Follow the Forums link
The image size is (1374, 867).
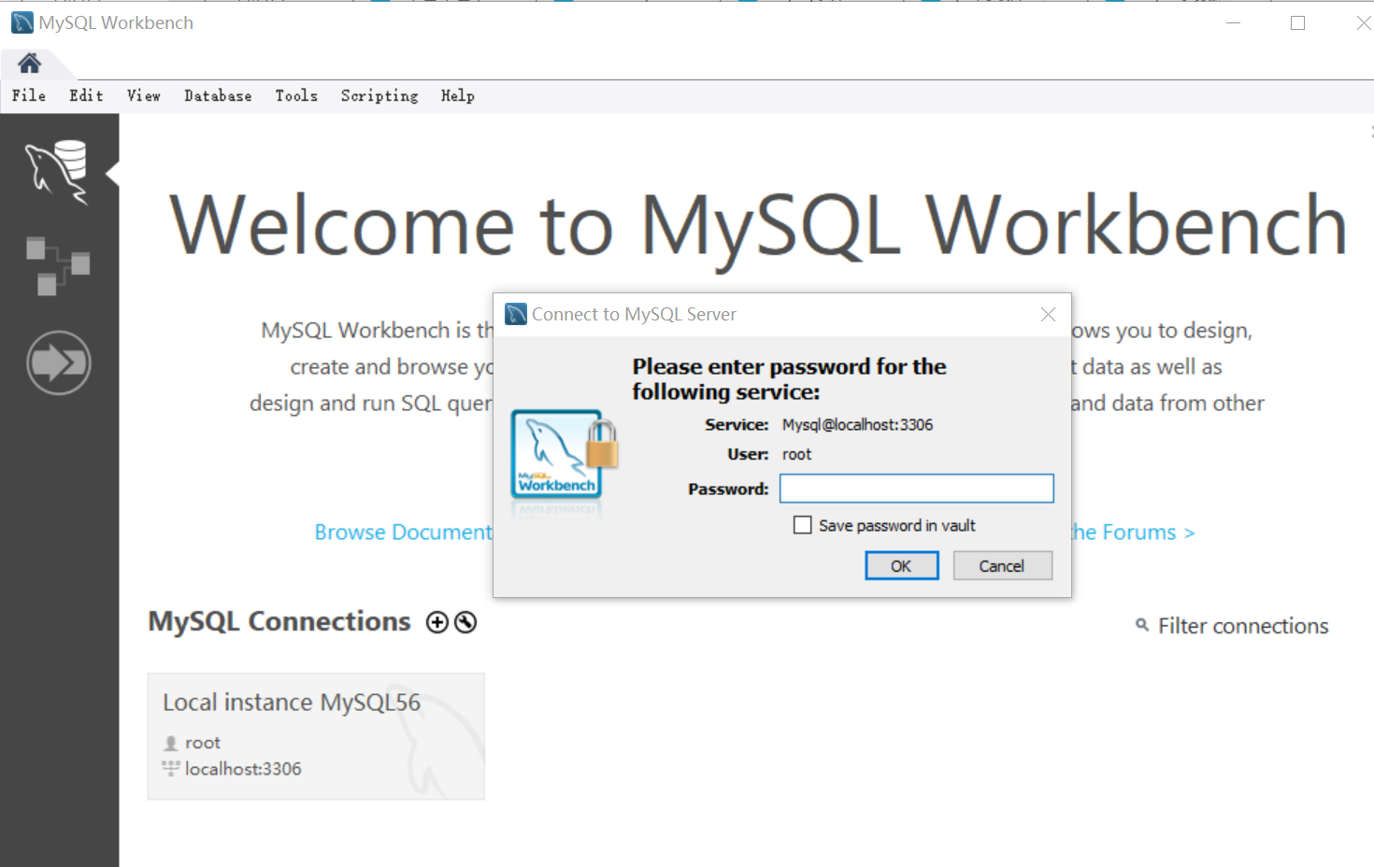[x=1133, y=533]
